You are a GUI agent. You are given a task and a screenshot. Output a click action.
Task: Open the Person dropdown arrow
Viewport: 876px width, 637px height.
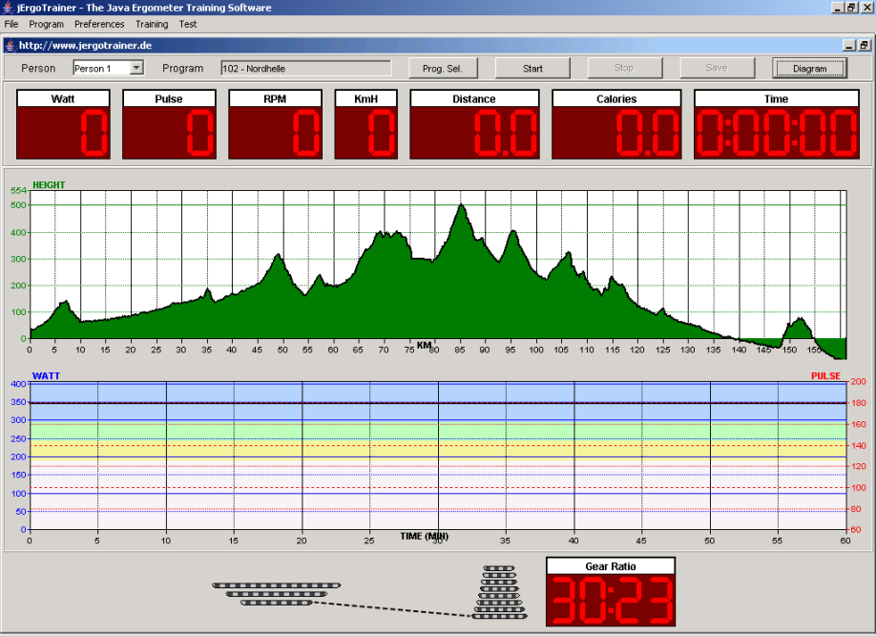point(136,68)
